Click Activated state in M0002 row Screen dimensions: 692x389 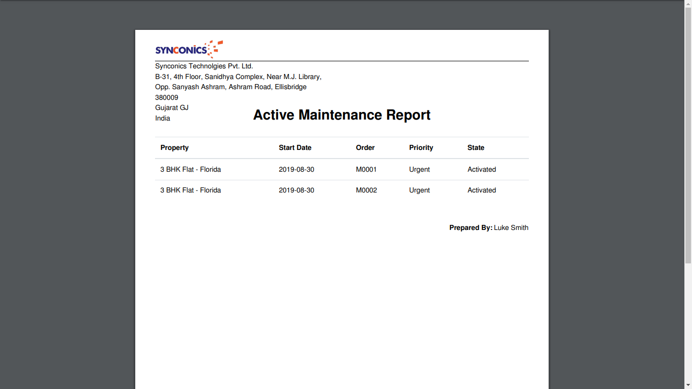click(x=481, y=190)
